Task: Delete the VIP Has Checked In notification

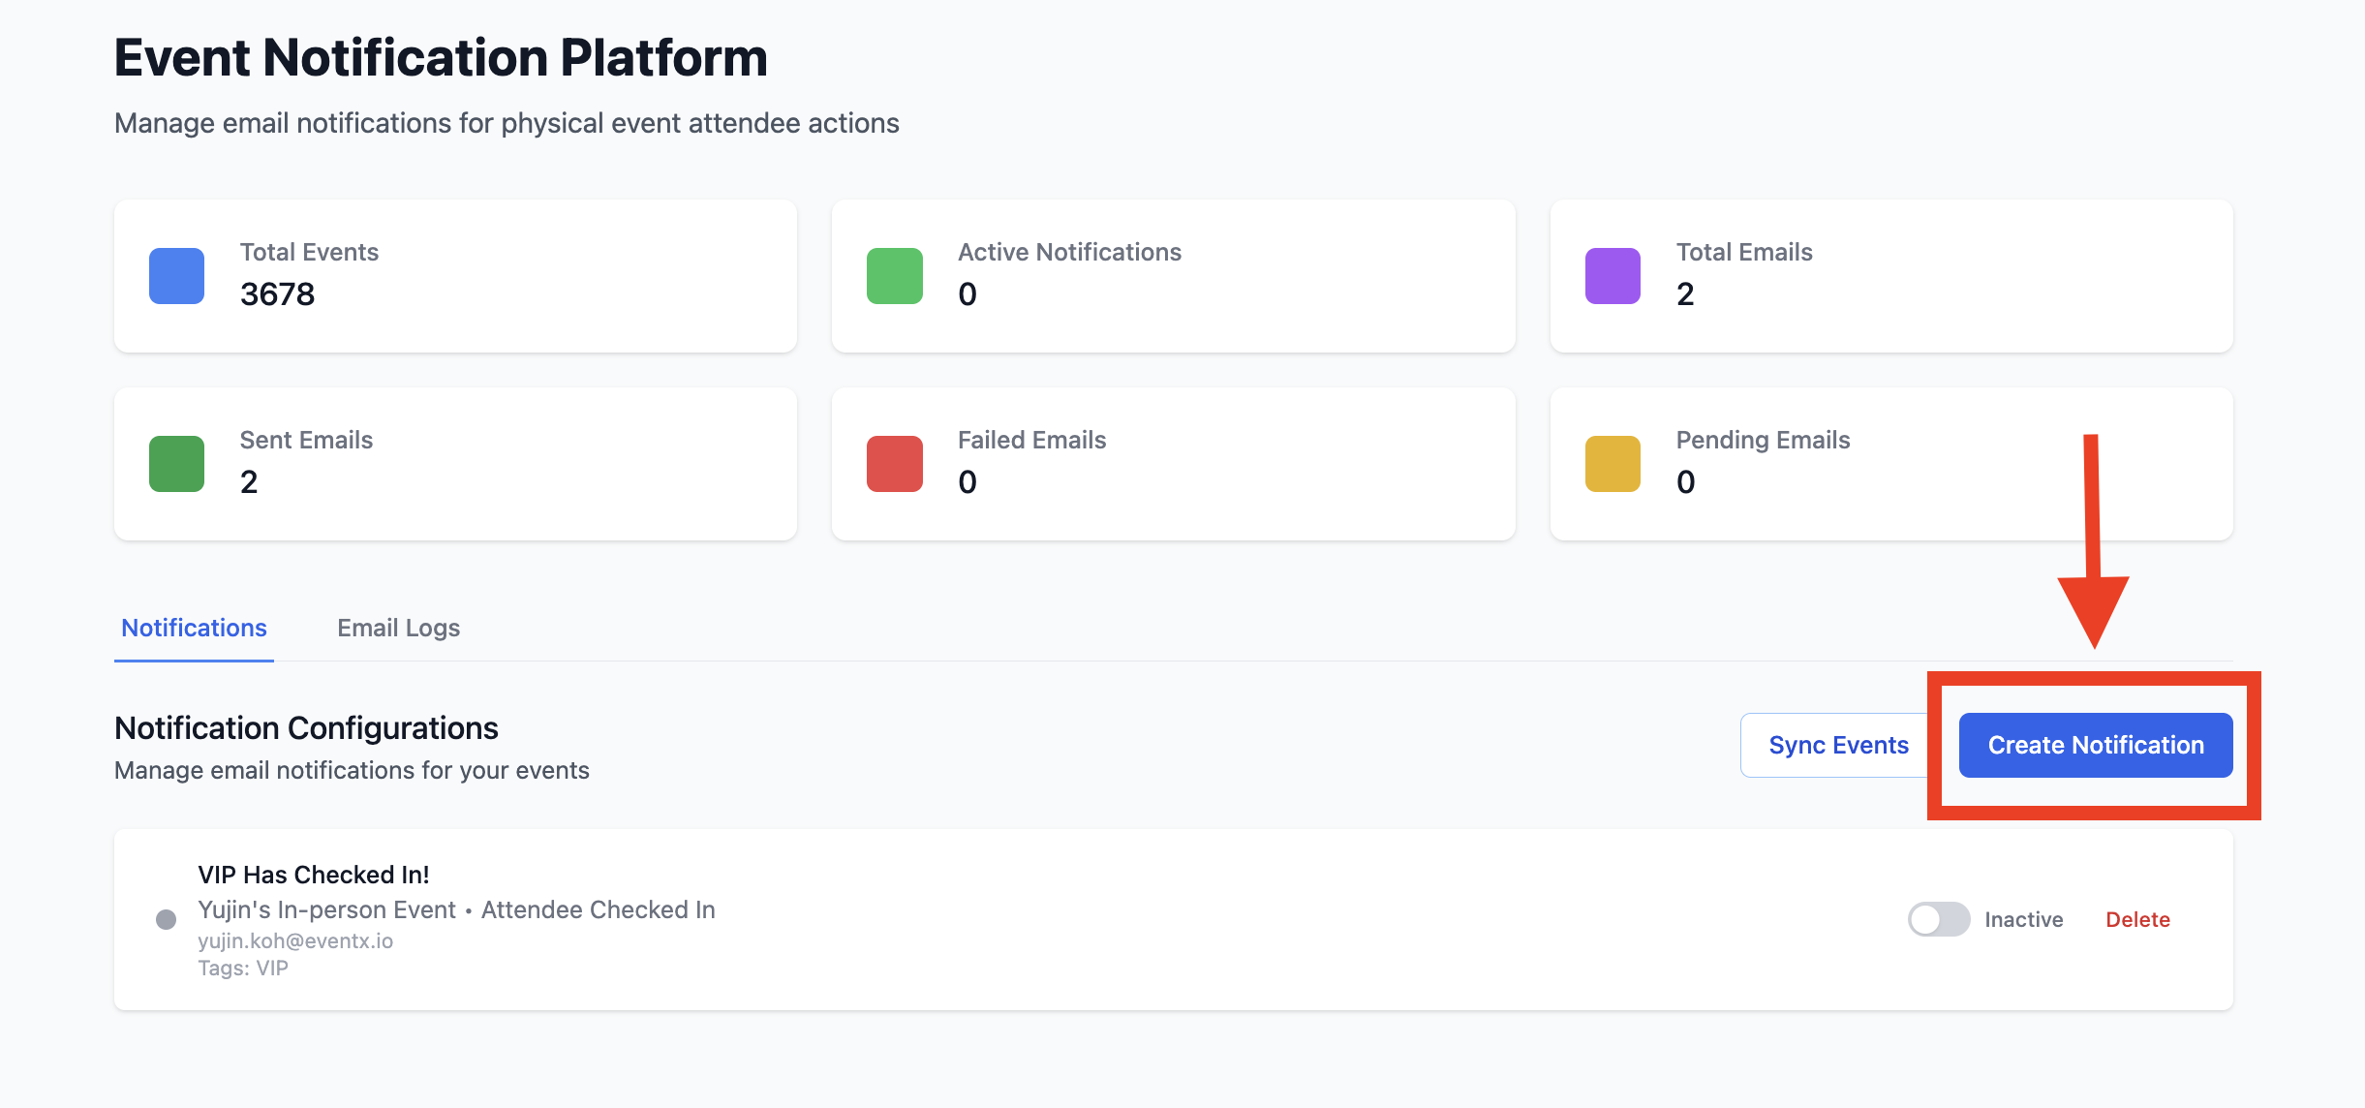Action: click(2137, 919)
